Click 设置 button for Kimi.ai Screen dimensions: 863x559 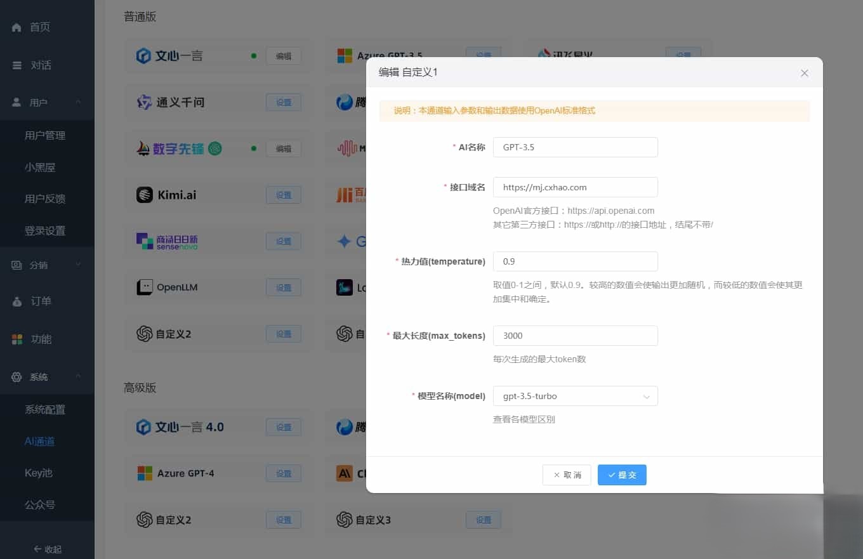[x=284, y=195]
